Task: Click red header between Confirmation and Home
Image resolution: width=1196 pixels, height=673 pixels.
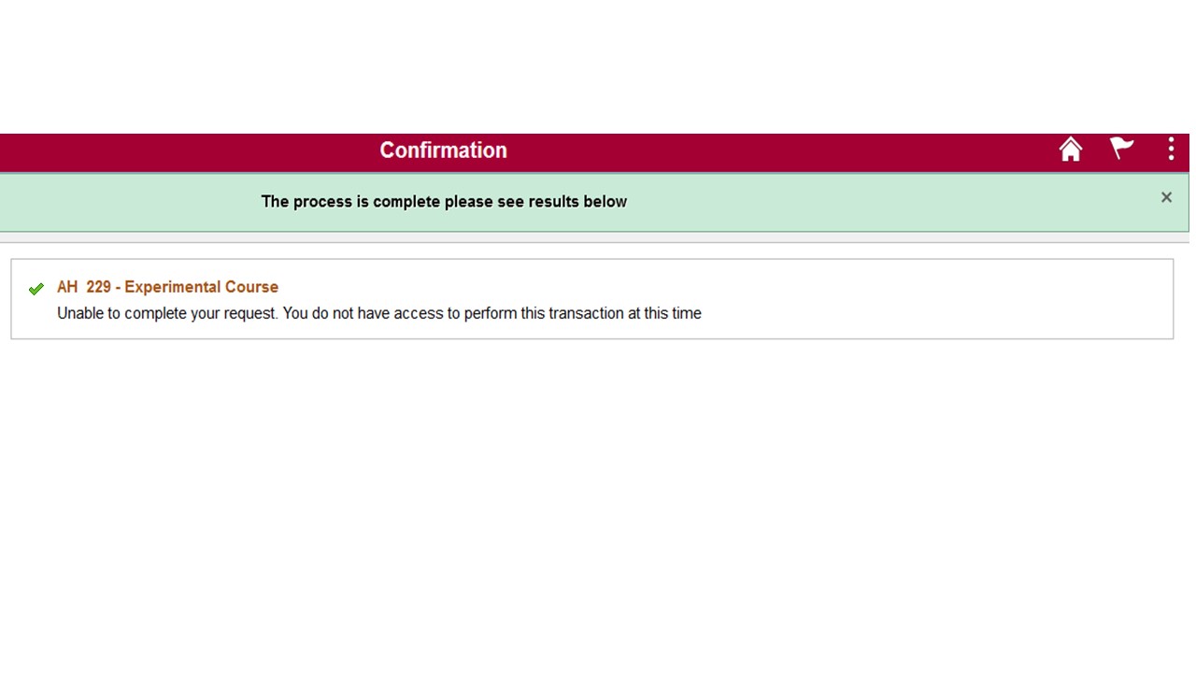Action: pos(785,151)
